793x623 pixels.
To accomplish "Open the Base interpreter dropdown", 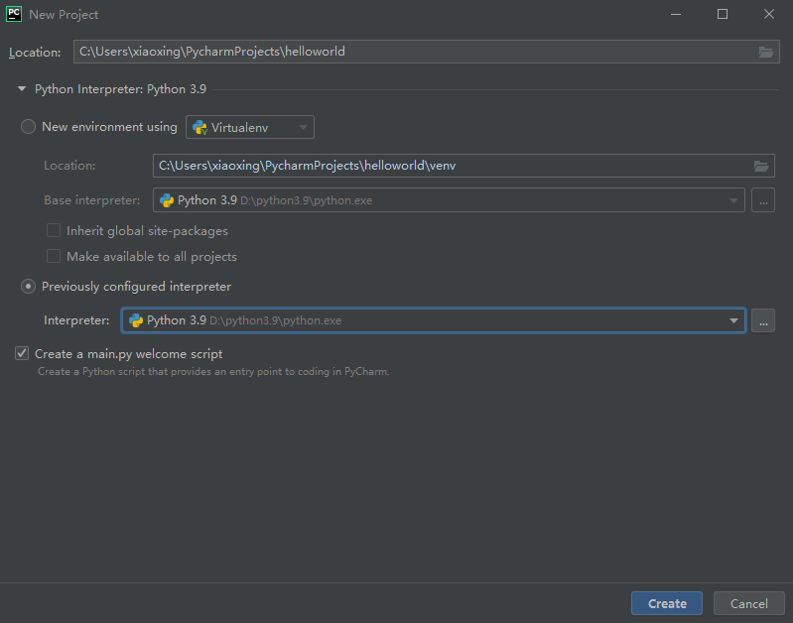I will 449,200.
